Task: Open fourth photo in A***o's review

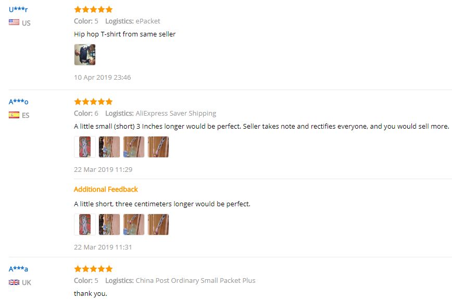Action: pyautogui.click(x=158, y=147)
